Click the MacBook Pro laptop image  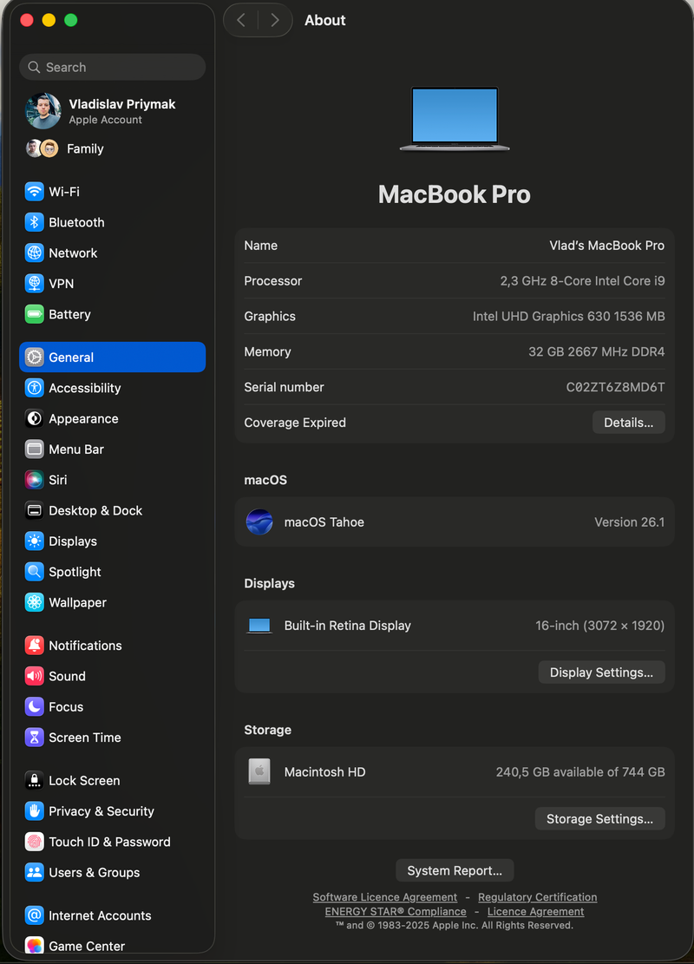(x=455, y=118)
